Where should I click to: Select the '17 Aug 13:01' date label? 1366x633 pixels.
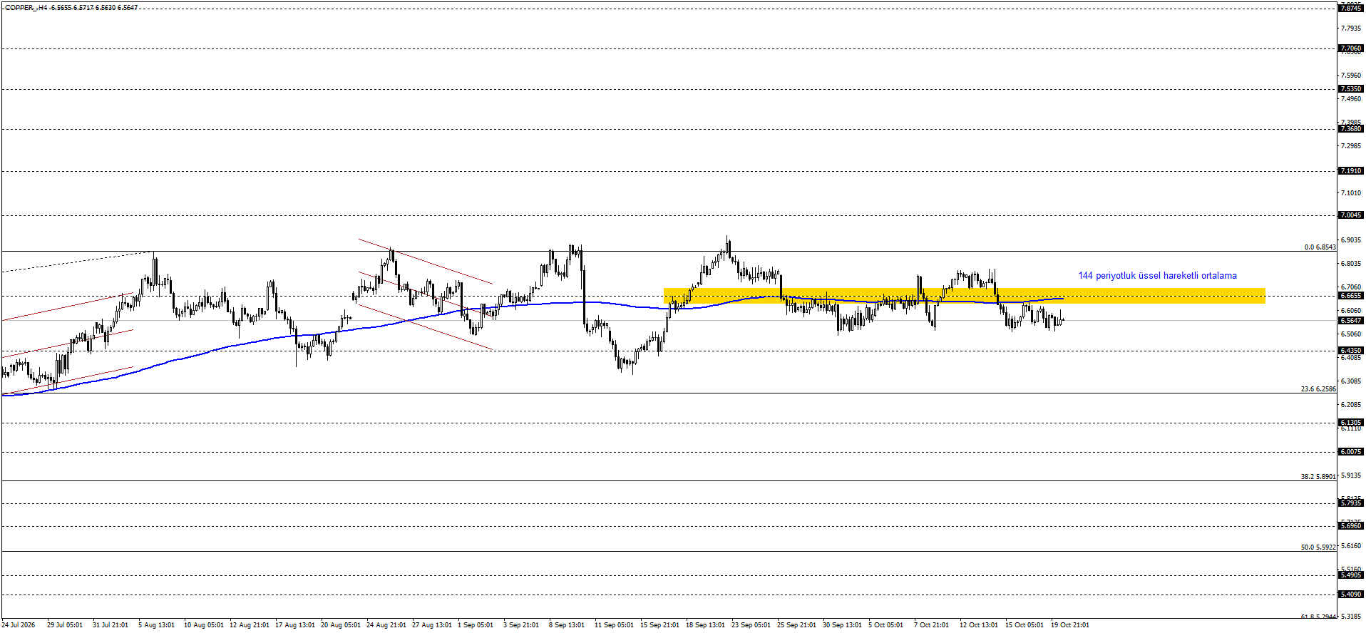(295, 625)
